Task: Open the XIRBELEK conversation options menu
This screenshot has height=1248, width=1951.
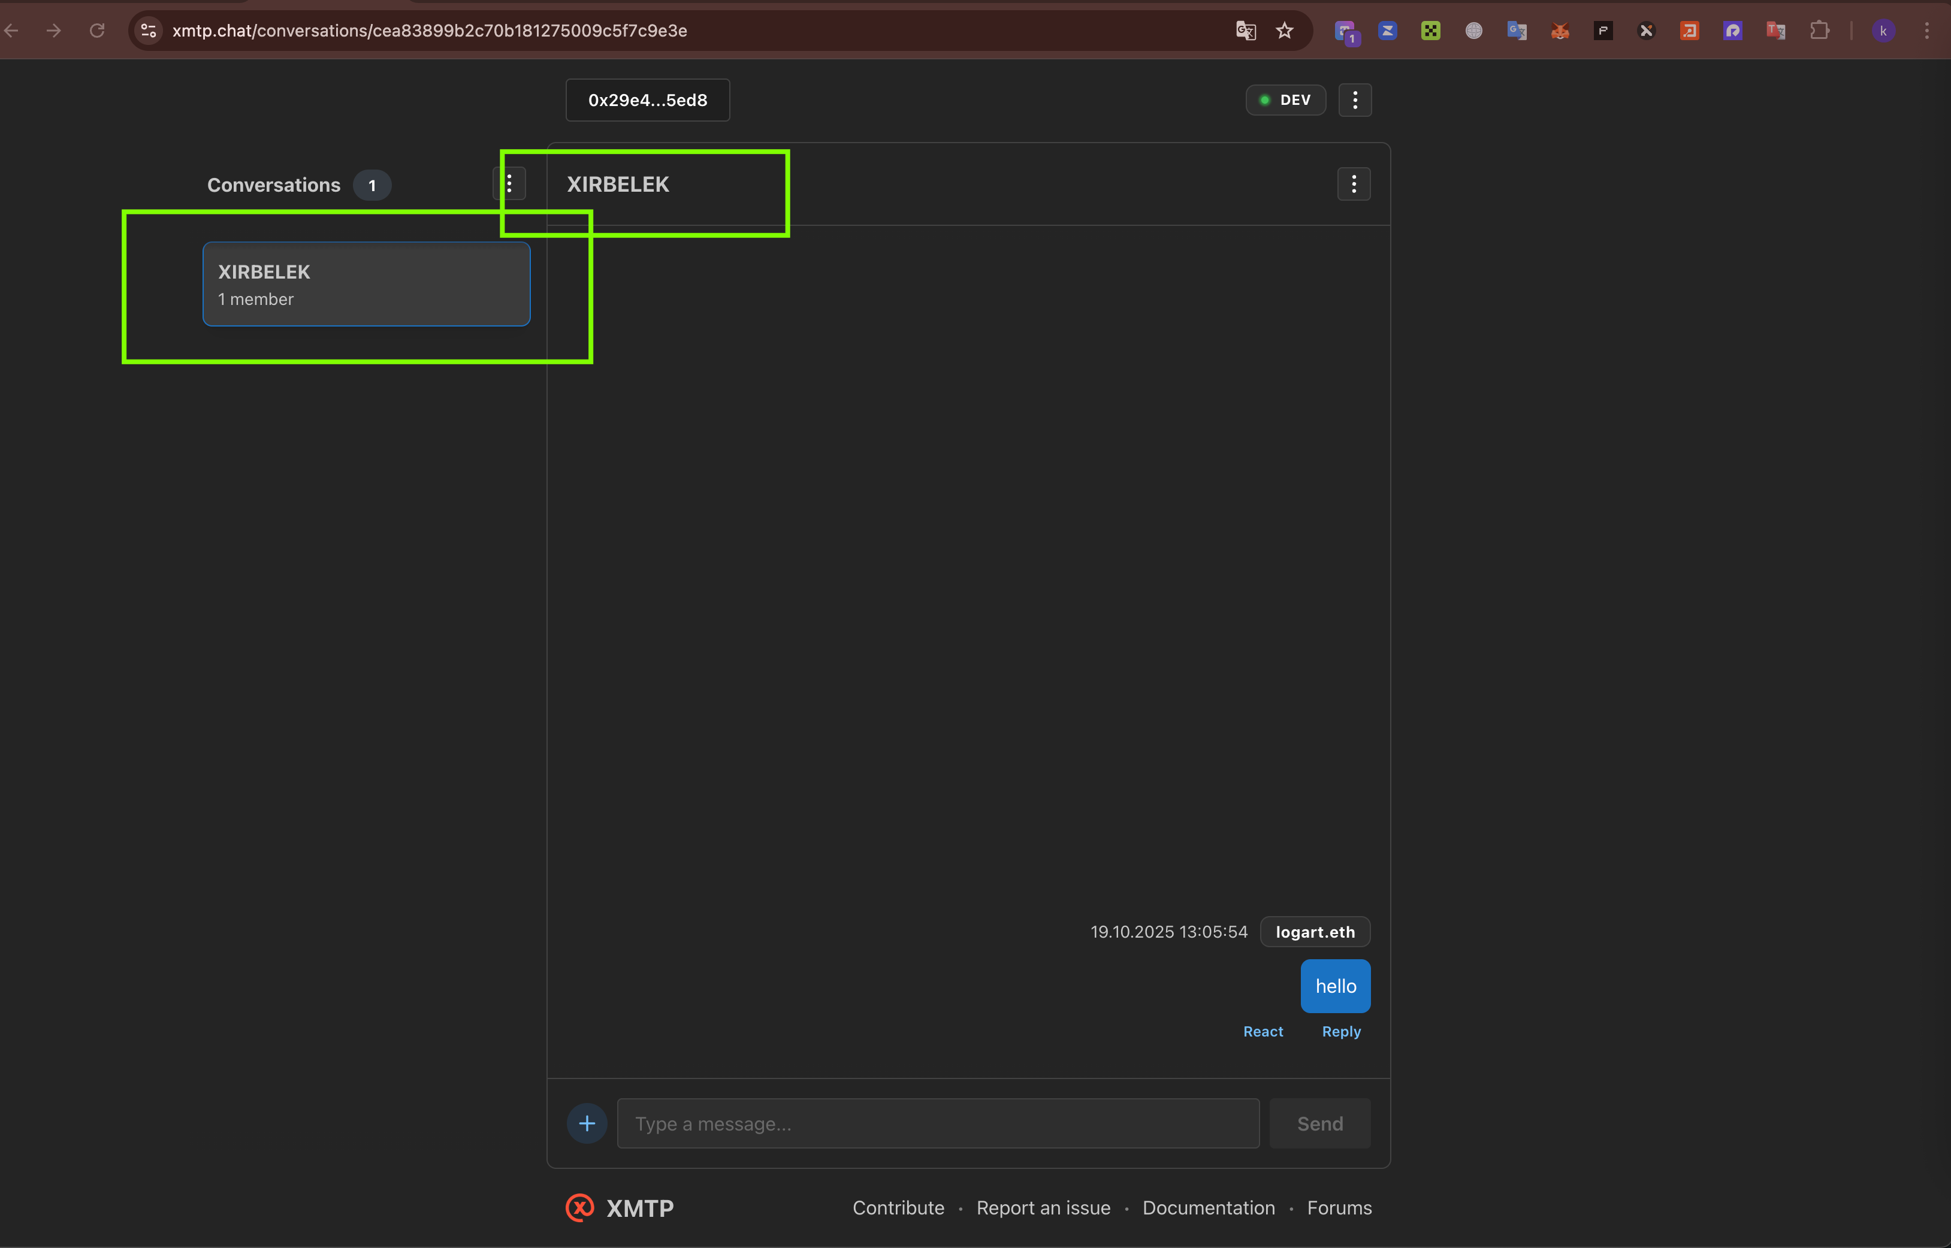Action: 1353,184
